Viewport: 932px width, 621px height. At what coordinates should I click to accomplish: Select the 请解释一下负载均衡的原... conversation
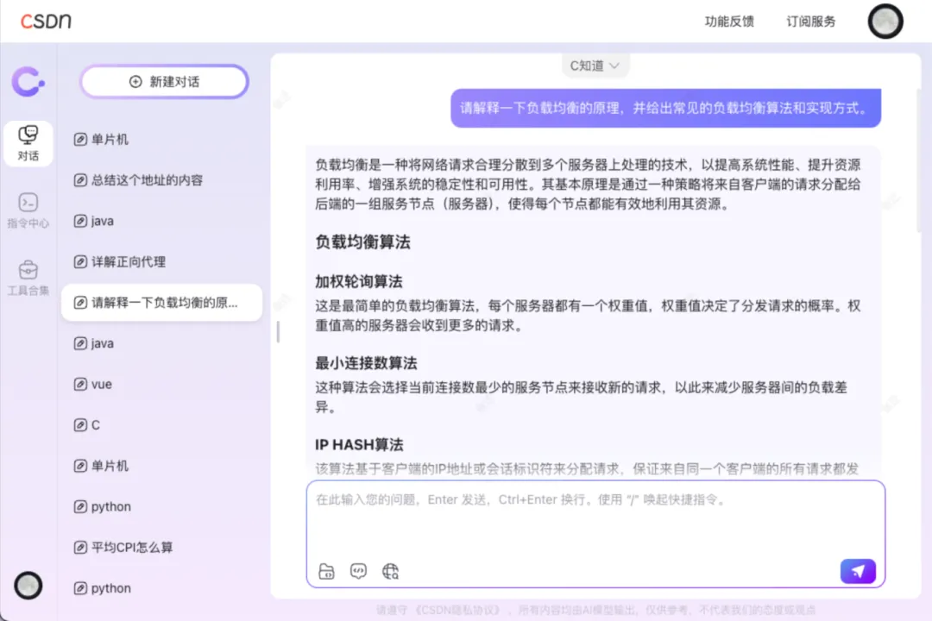click(161, 303)
